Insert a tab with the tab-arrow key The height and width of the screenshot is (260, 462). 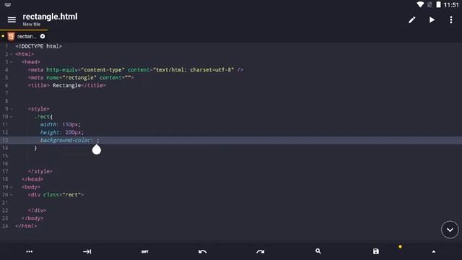click(87, 251)
